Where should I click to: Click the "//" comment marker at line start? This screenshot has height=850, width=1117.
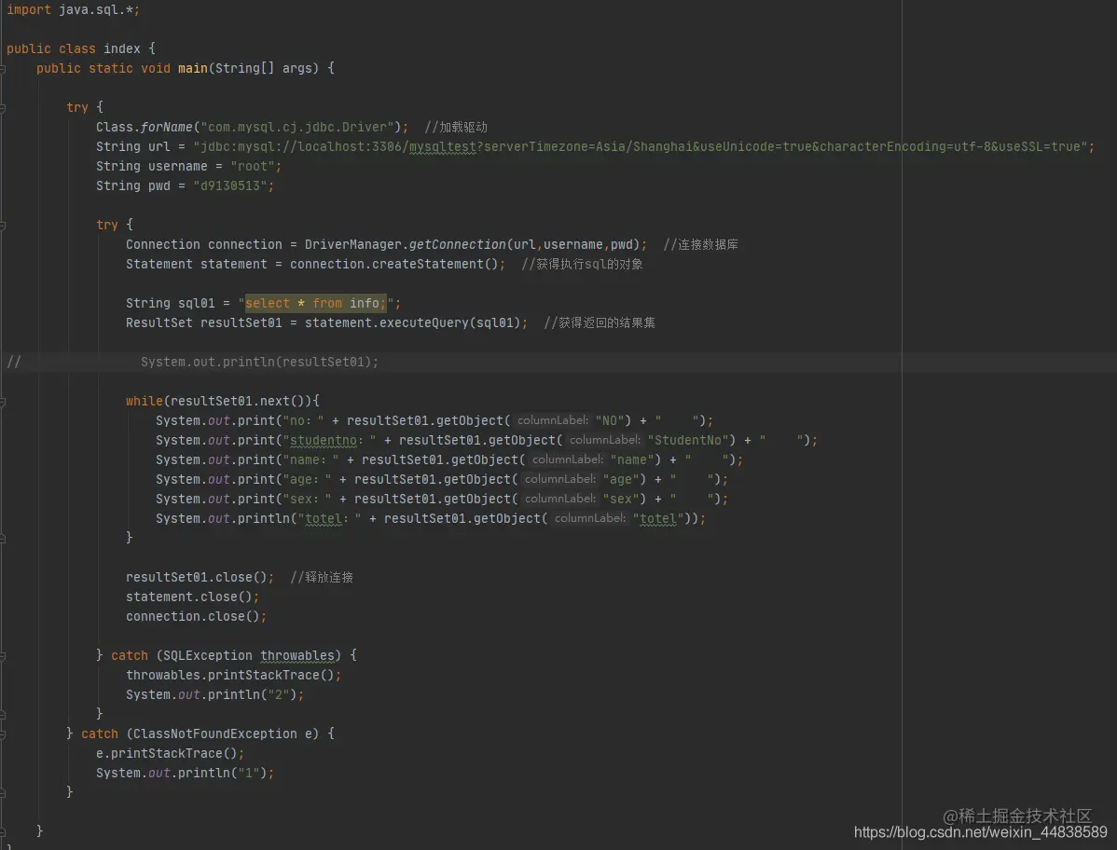pos(14,363)
